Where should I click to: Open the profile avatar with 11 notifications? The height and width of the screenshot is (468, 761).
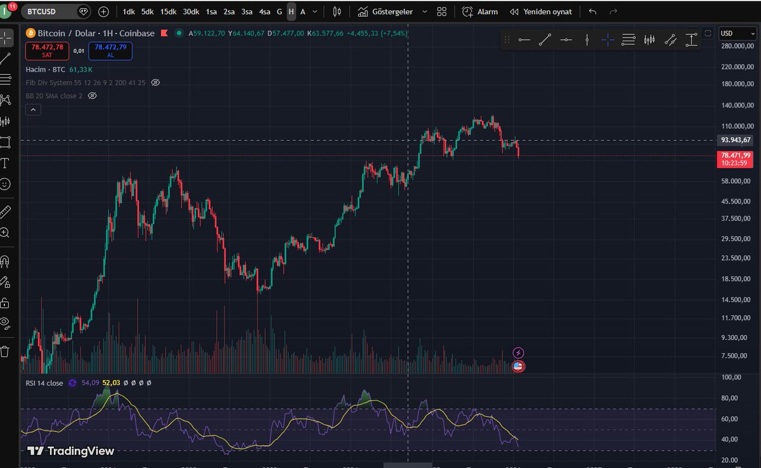(6, 11)
